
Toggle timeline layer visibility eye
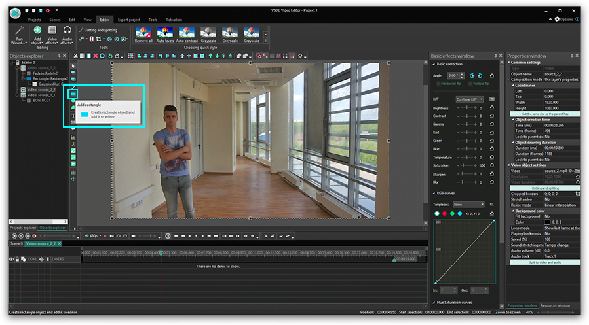[12, 259]
